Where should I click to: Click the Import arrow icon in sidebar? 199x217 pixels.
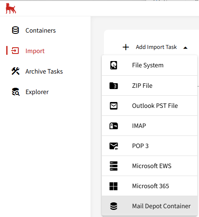[x=15, y=51]
